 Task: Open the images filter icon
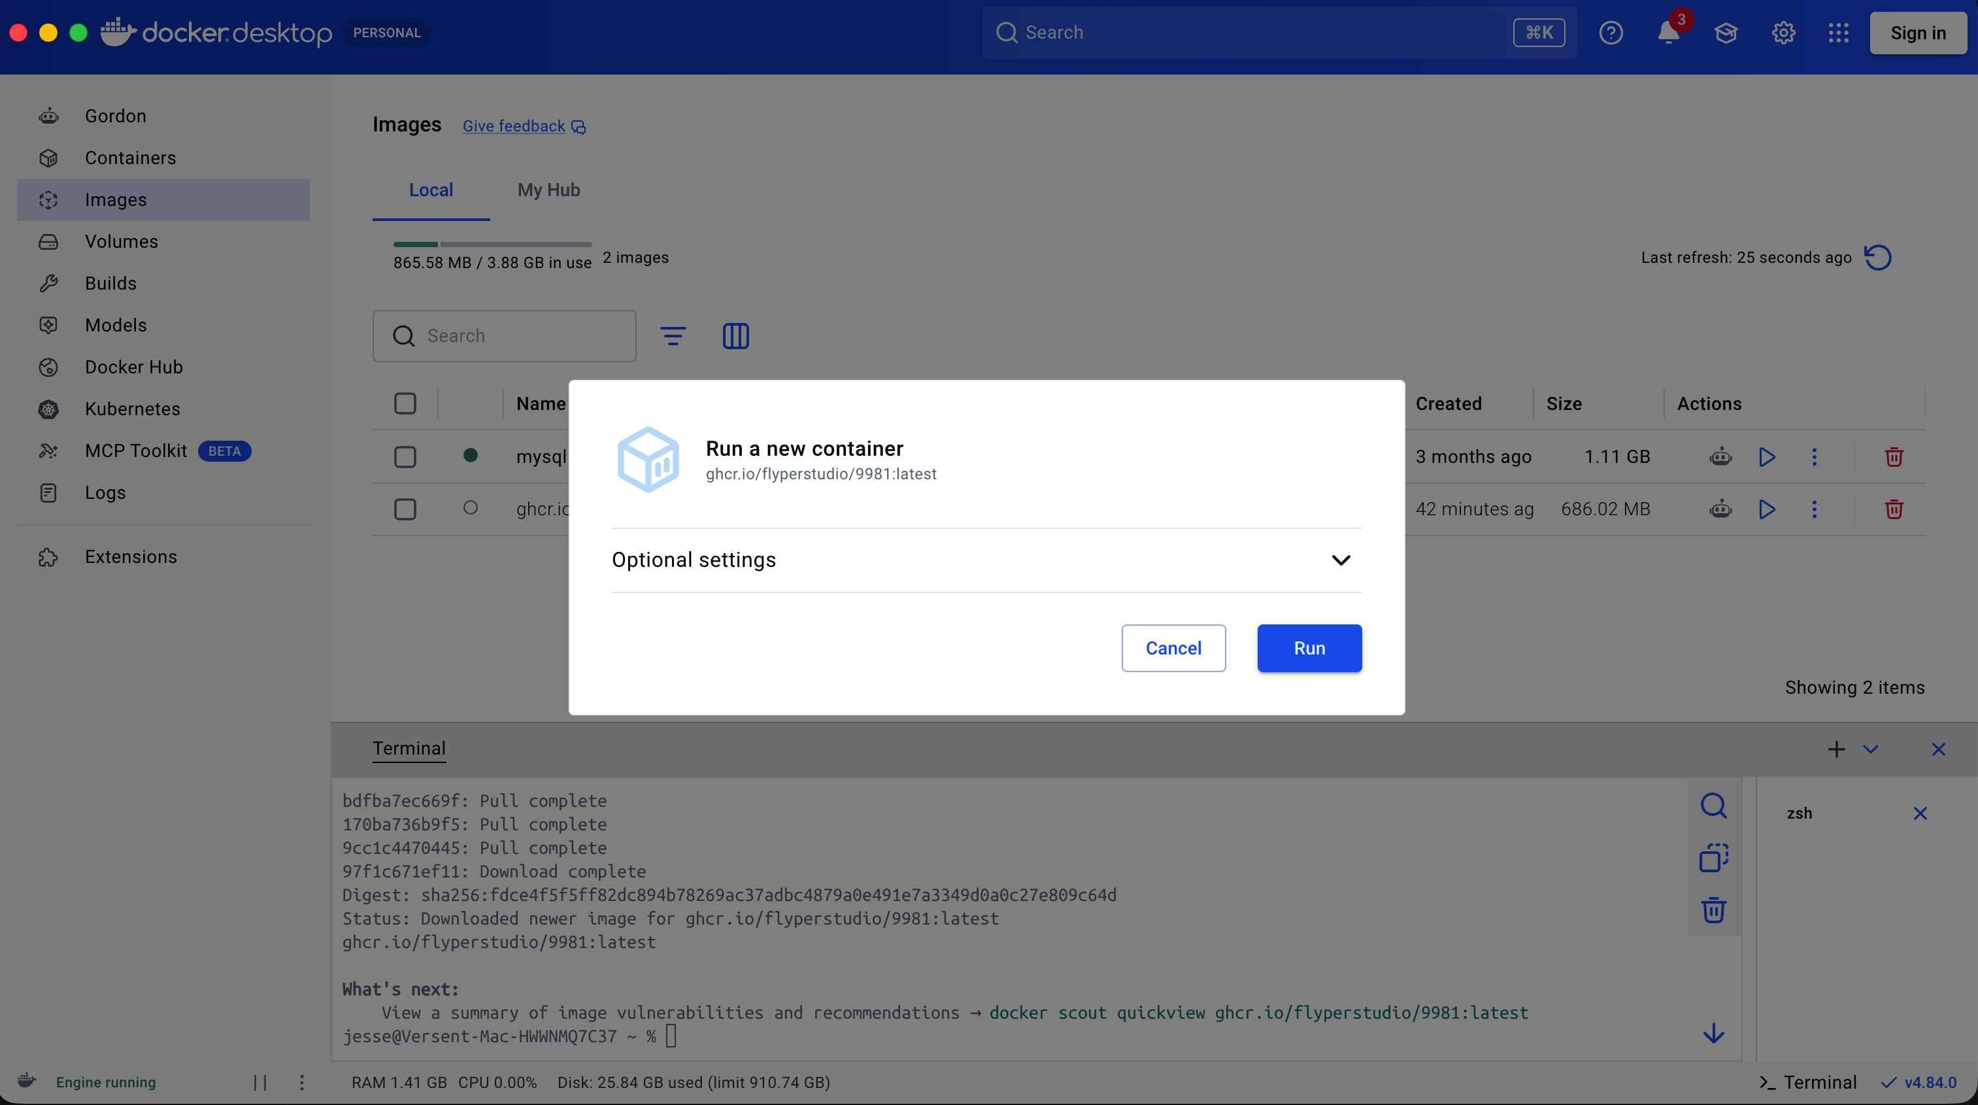tap(673, 335)
